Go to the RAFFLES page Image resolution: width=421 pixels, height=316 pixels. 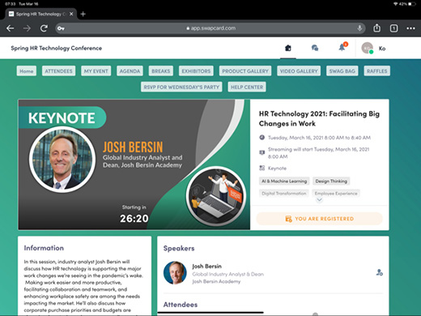click(x=376, y=71)
